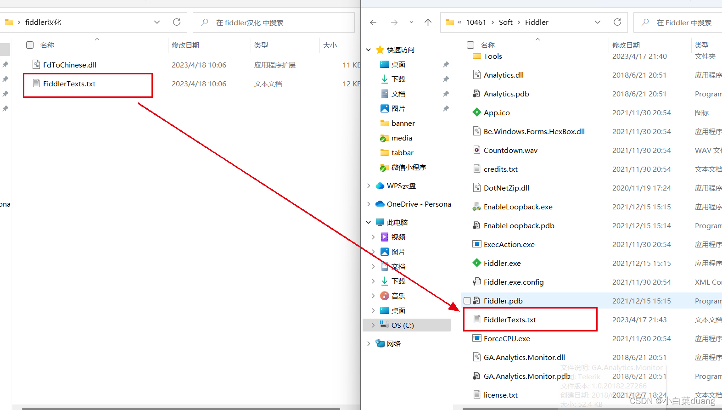Open the address history dropdown in the Fiddler window

pos(598,22)
